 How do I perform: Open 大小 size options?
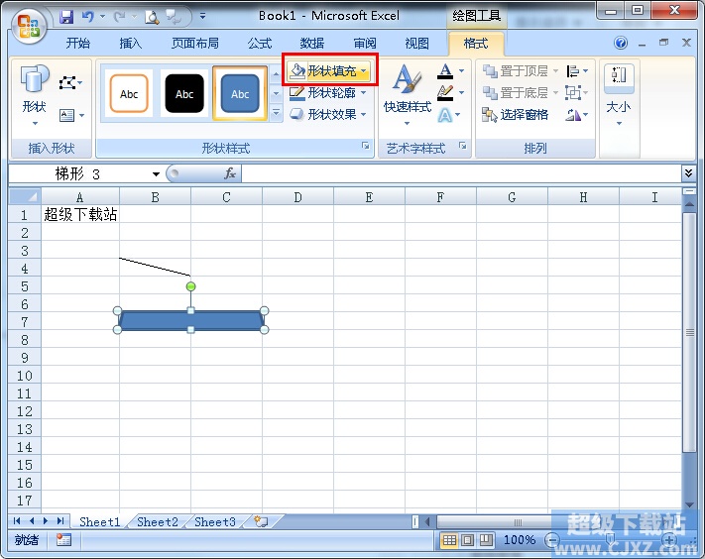619,94
